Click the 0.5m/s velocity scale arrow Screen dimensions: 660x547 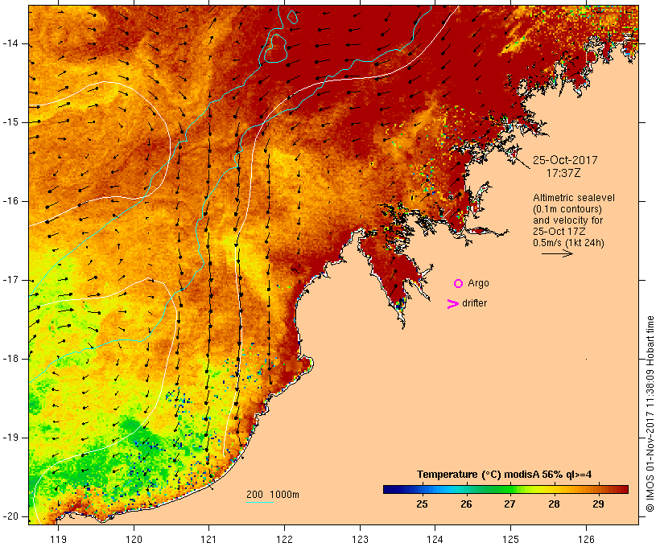[557, 253]
